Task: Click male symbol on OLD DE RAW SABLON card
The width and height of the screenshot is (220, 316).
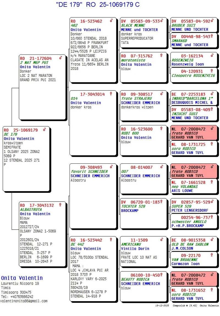Action: click(x=212, y=240)
